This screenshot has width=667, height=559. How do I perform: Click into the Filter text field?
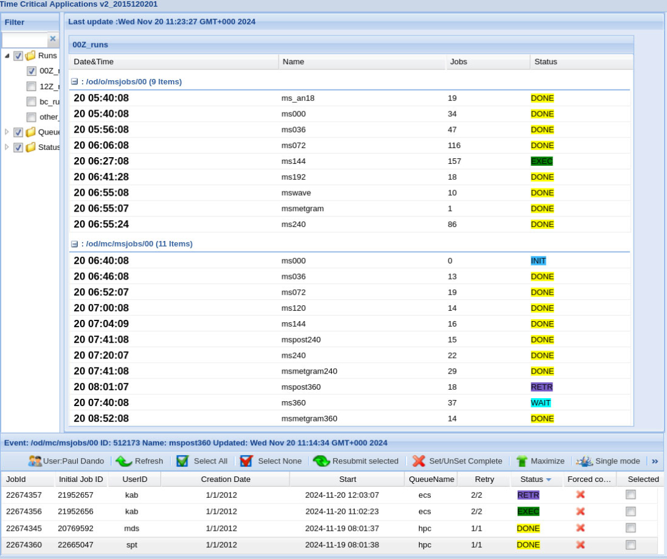(x=24, y=39)
